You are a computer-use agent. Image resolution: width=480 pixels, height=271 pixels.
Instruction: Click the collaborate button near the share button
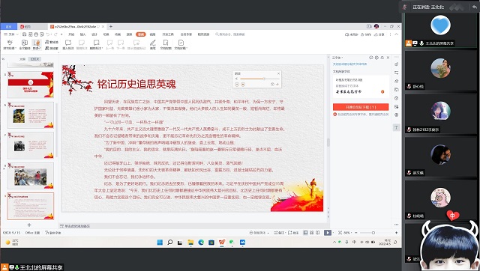point(367,34)
